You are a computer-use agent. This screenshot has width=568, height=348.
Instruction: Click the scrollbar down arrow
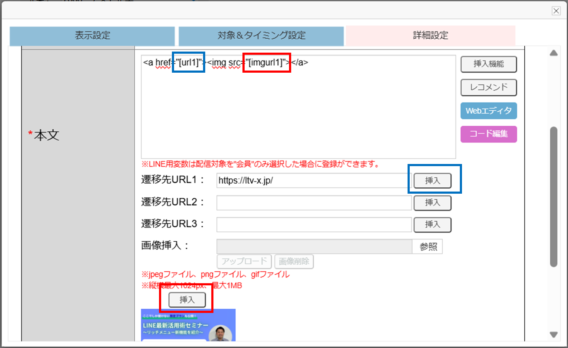pyautogui.click(x=554, y=335)
